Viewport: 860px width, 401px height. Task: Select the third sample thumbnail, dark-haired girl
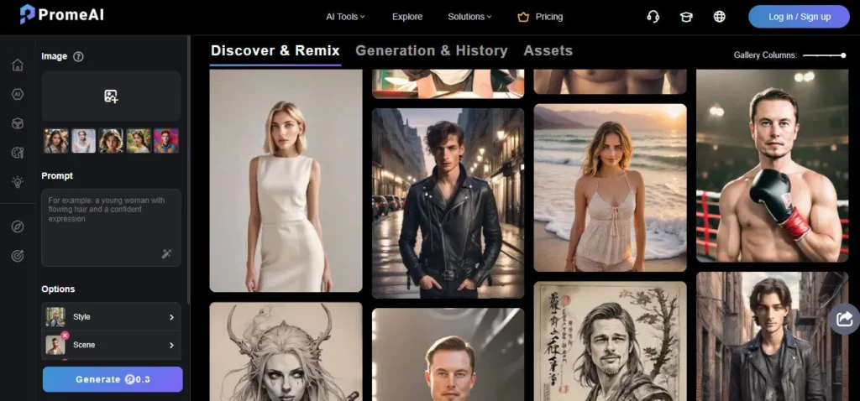[111, 141]
